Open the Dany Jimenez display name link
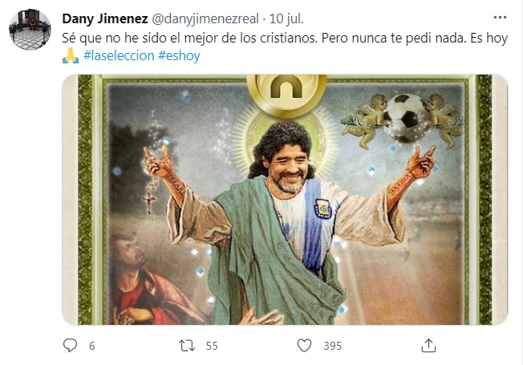Viewport: 523px width, 365px height. pyautogui.click(x=104, y=18)
